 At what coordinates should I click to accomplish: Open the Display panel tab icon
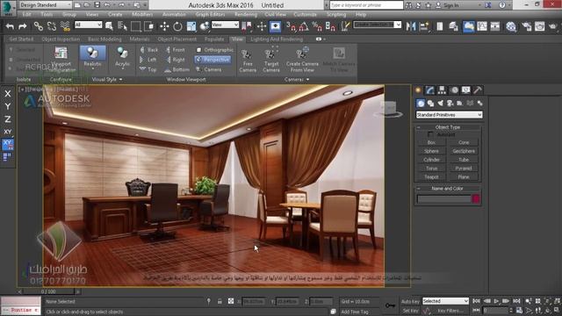coord(465,90)
